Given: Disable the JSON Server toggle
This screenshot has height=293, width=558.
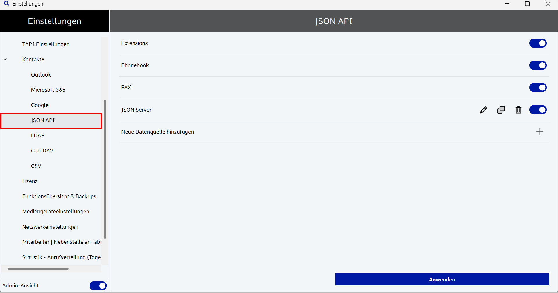Looking at the screenshot, I should pyautogui.click(x=538, y=110).
